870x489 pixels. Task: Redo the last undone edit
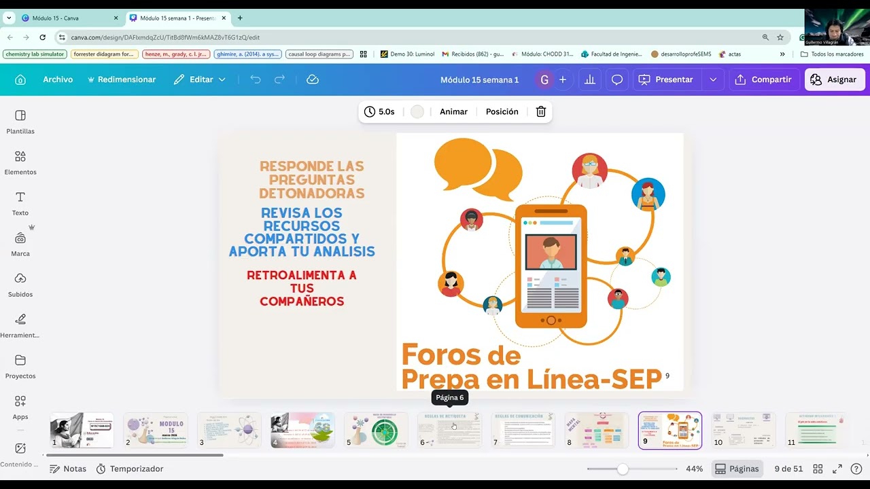(x=279, y=79)
